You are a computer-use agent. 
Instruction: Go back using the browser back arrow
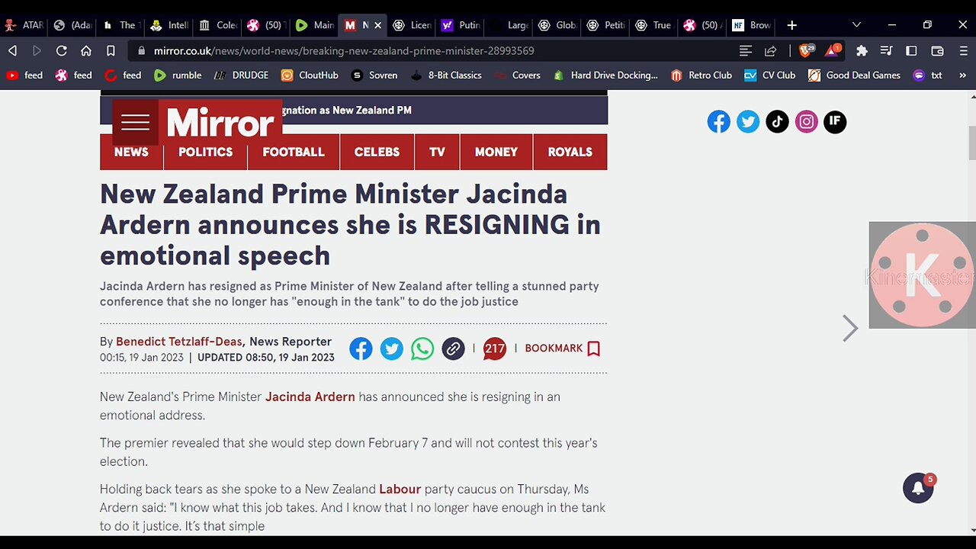coord(12,51)
